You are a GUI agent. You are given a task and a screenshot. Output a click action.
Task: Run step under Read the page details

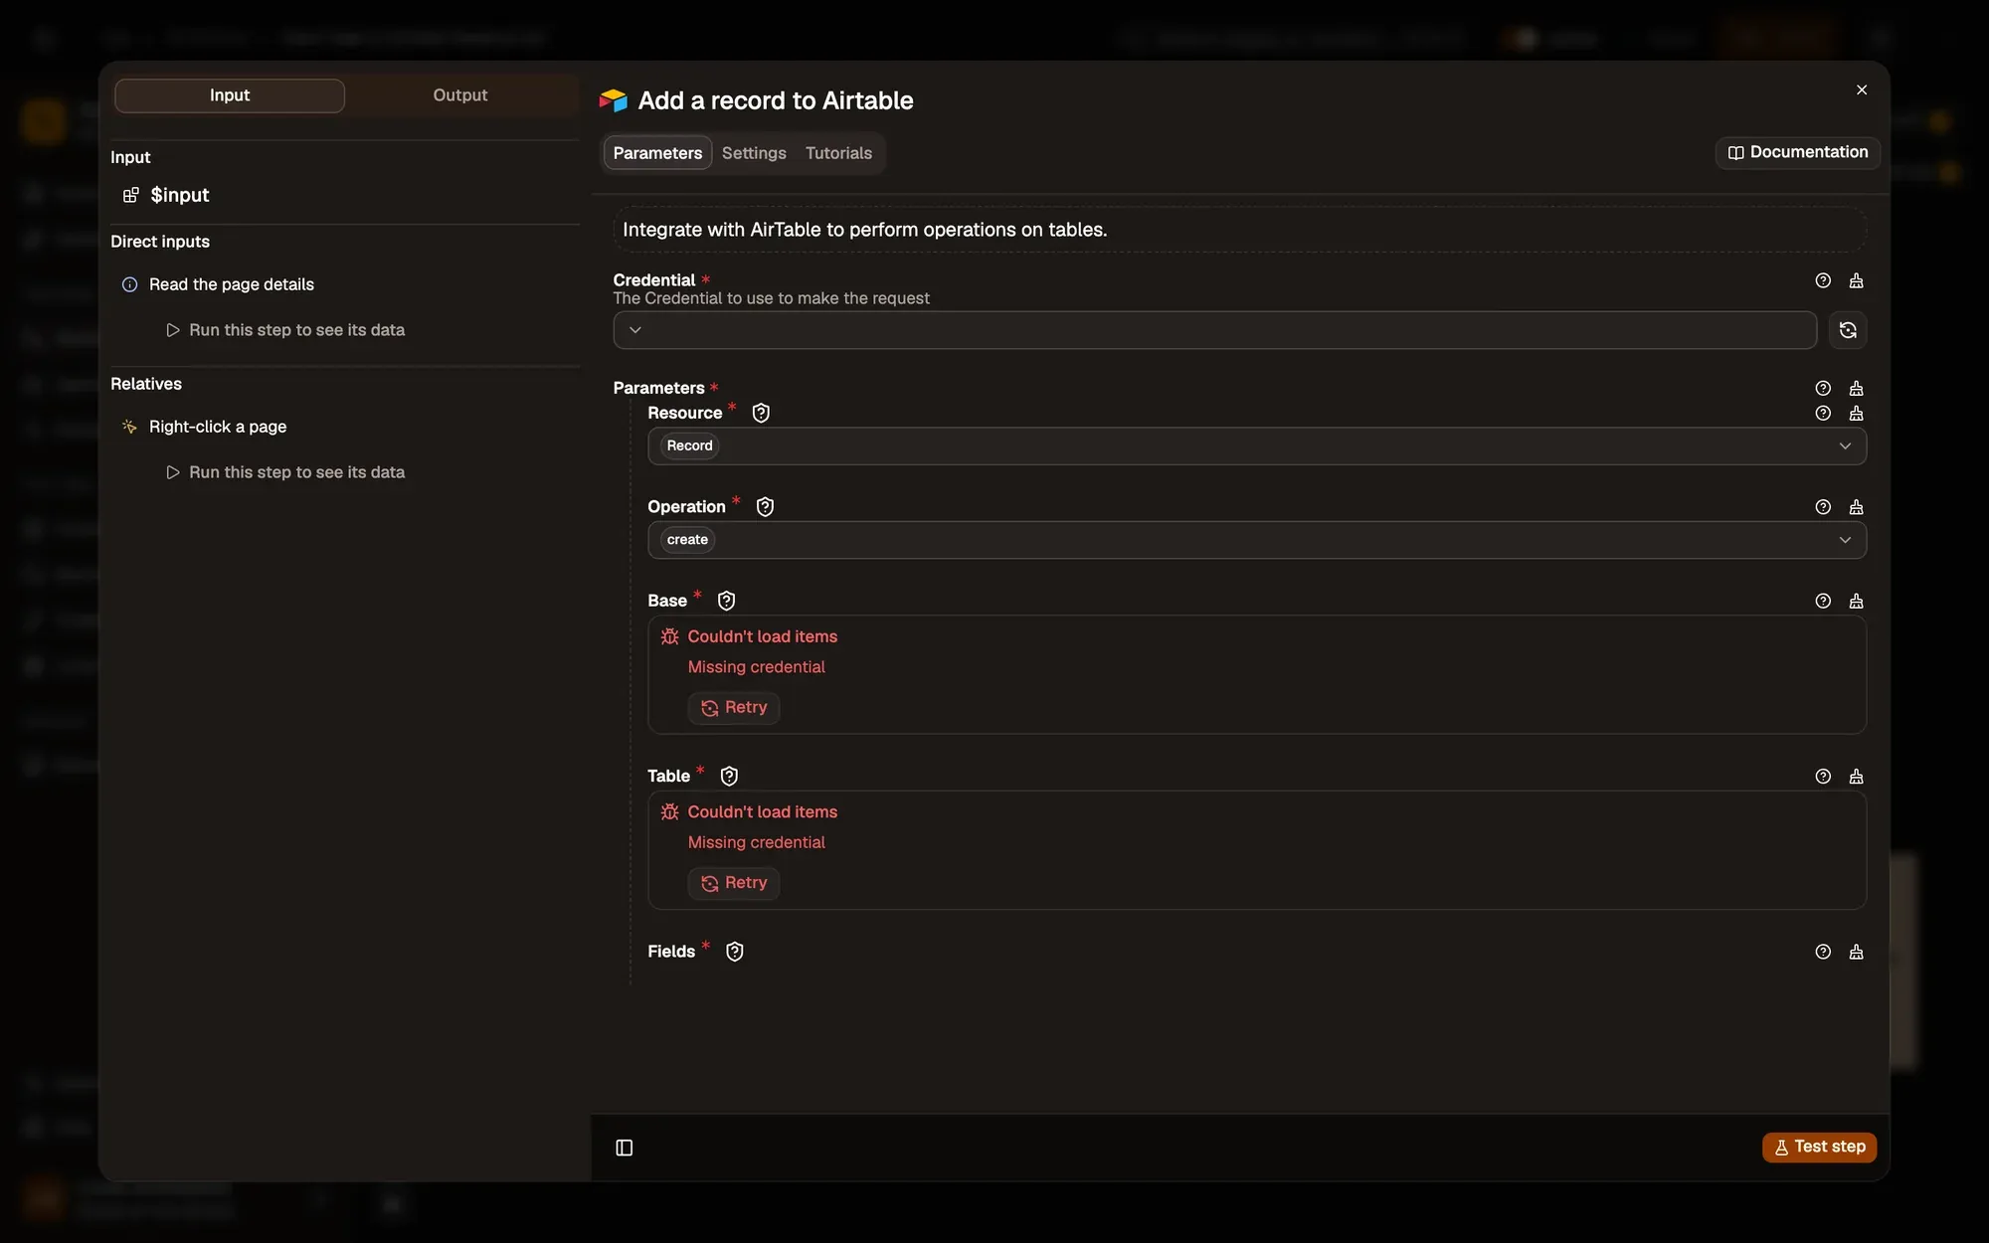tap(285, 330)
